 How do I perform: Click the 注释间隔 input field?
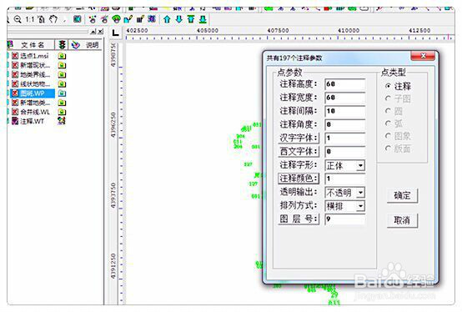(x=345, y=111)
